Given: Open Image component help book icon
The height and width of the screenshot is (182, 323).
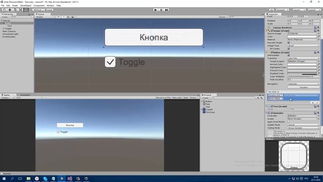Looking at the screenshot, I should coord(315,31).
